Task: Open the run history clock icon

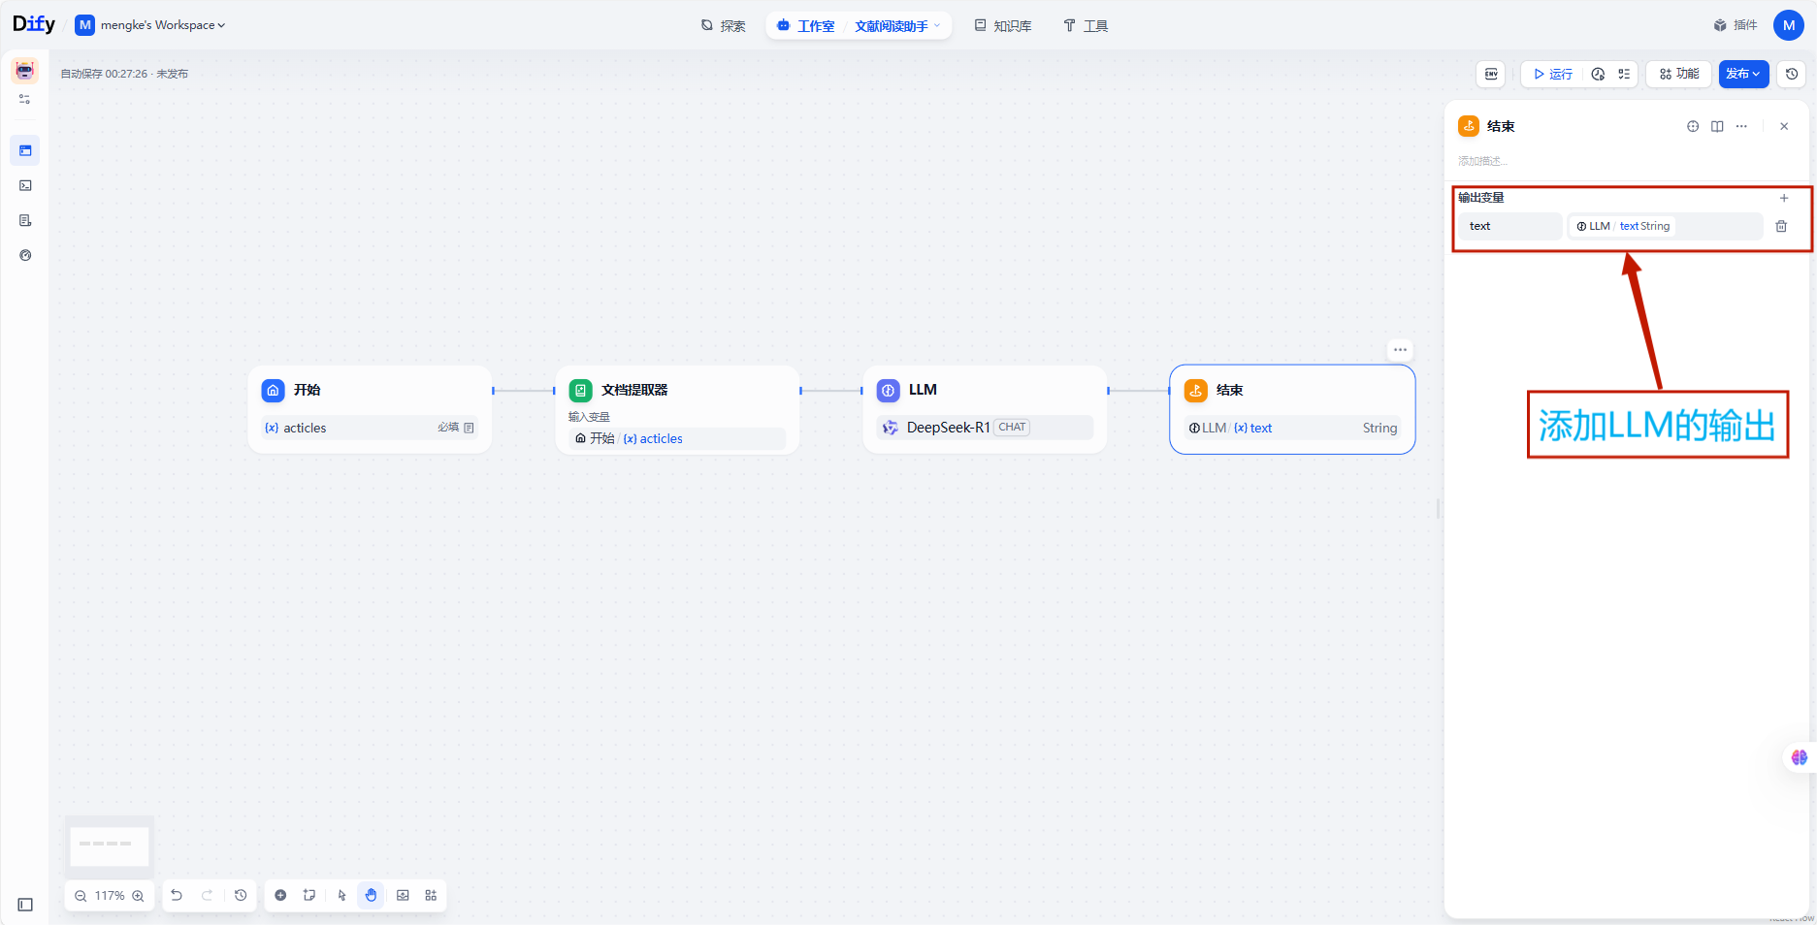Action: pyautogui.click(x=1598, y=74)
